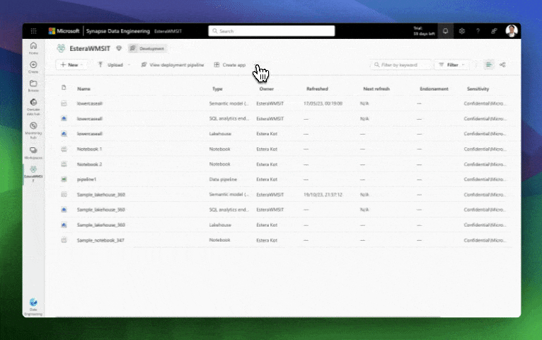The width and height of the screenshot is (542, 340).
Task: Open the help question mark
Action: pyautogui.click(x=478, y=31)
